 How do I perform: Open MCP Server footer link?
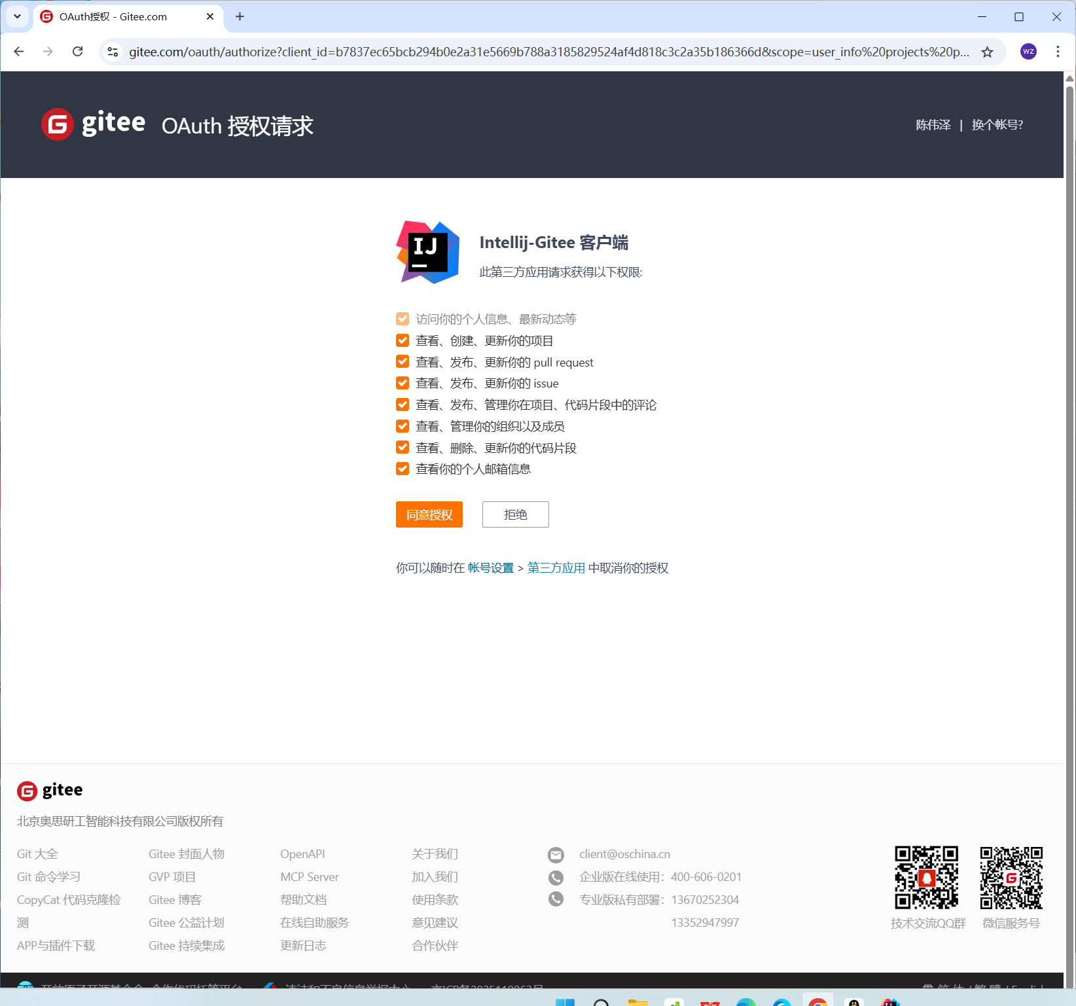[x=310, y=877]
